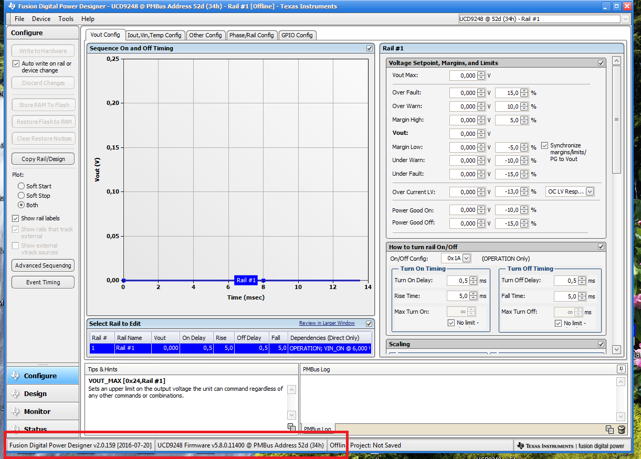Viewport: 641px width, 459px height.
Task: Click the Rail Name column header
Action: click(x=133, y=338)
